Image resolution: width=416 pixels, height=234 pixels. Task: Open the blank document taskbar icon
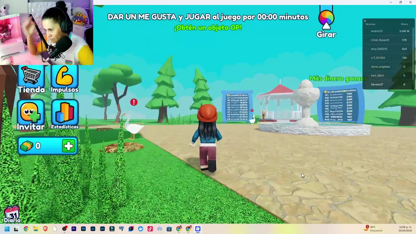pyautogui.click(x=55, y=229)
